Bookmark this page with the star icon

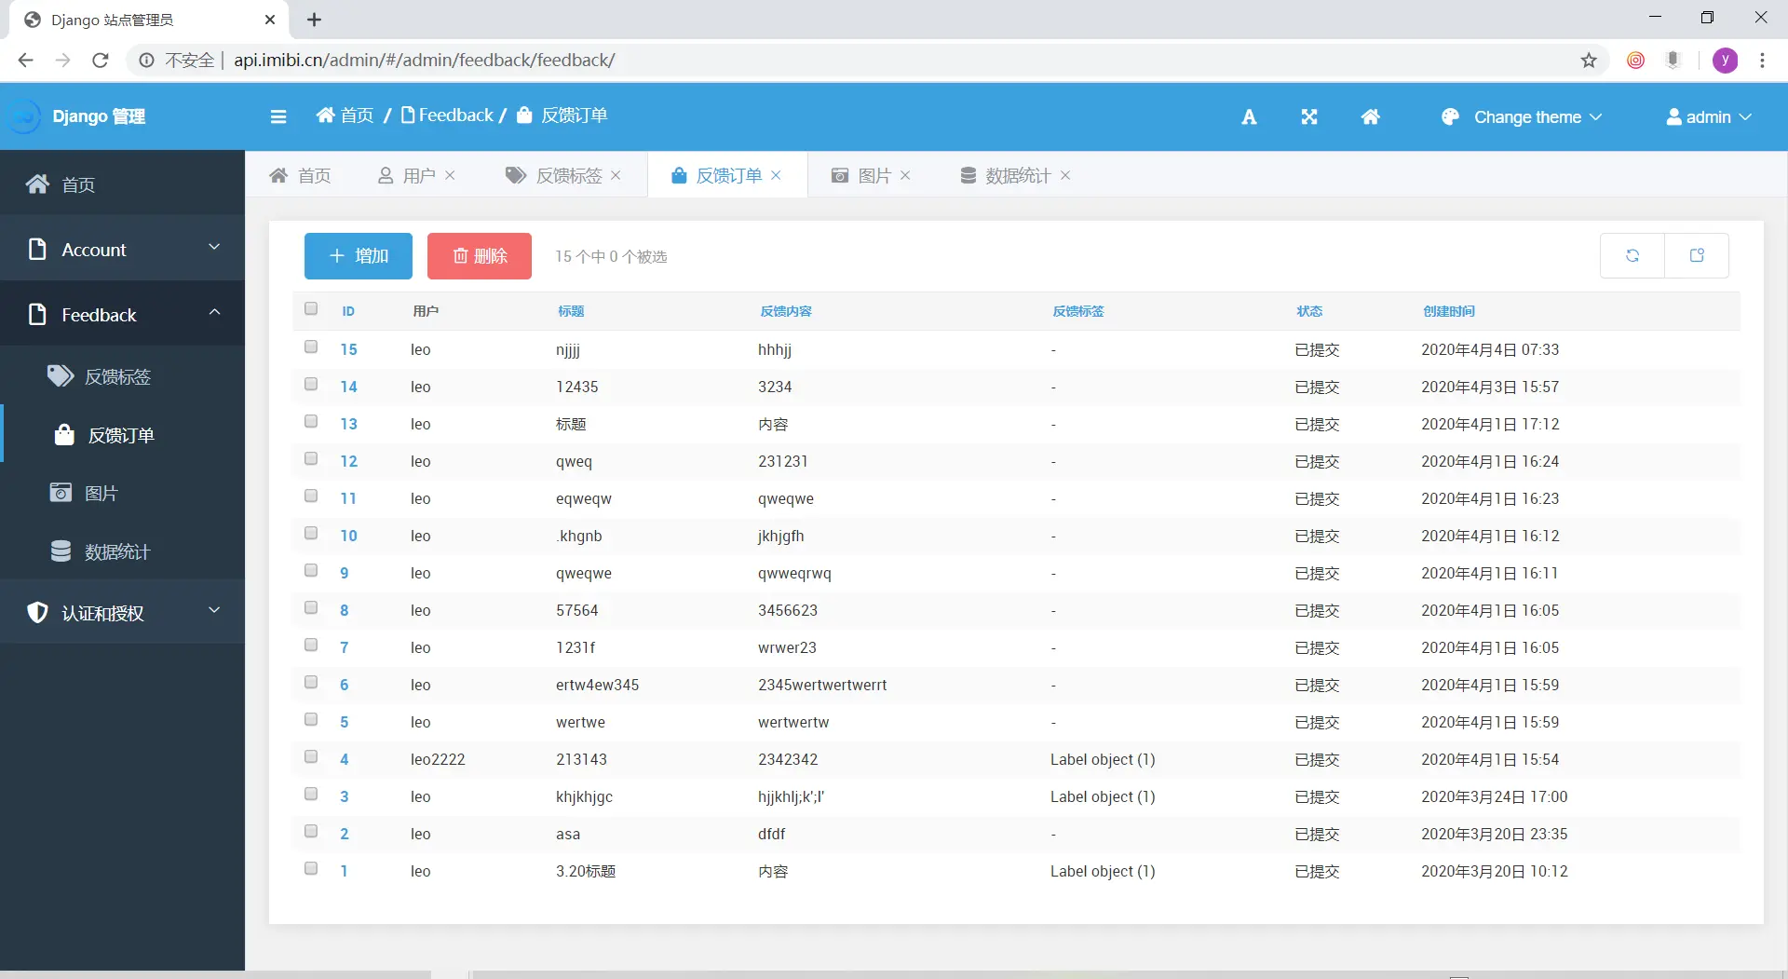pyautogui.click(x=1589, y=61)
